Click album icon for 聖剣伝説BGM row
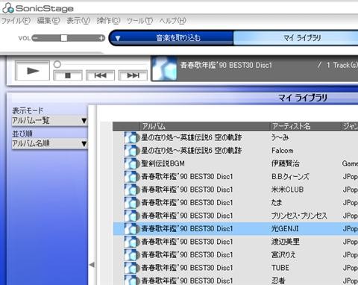 pyautogui.click(x=131, y=163)
